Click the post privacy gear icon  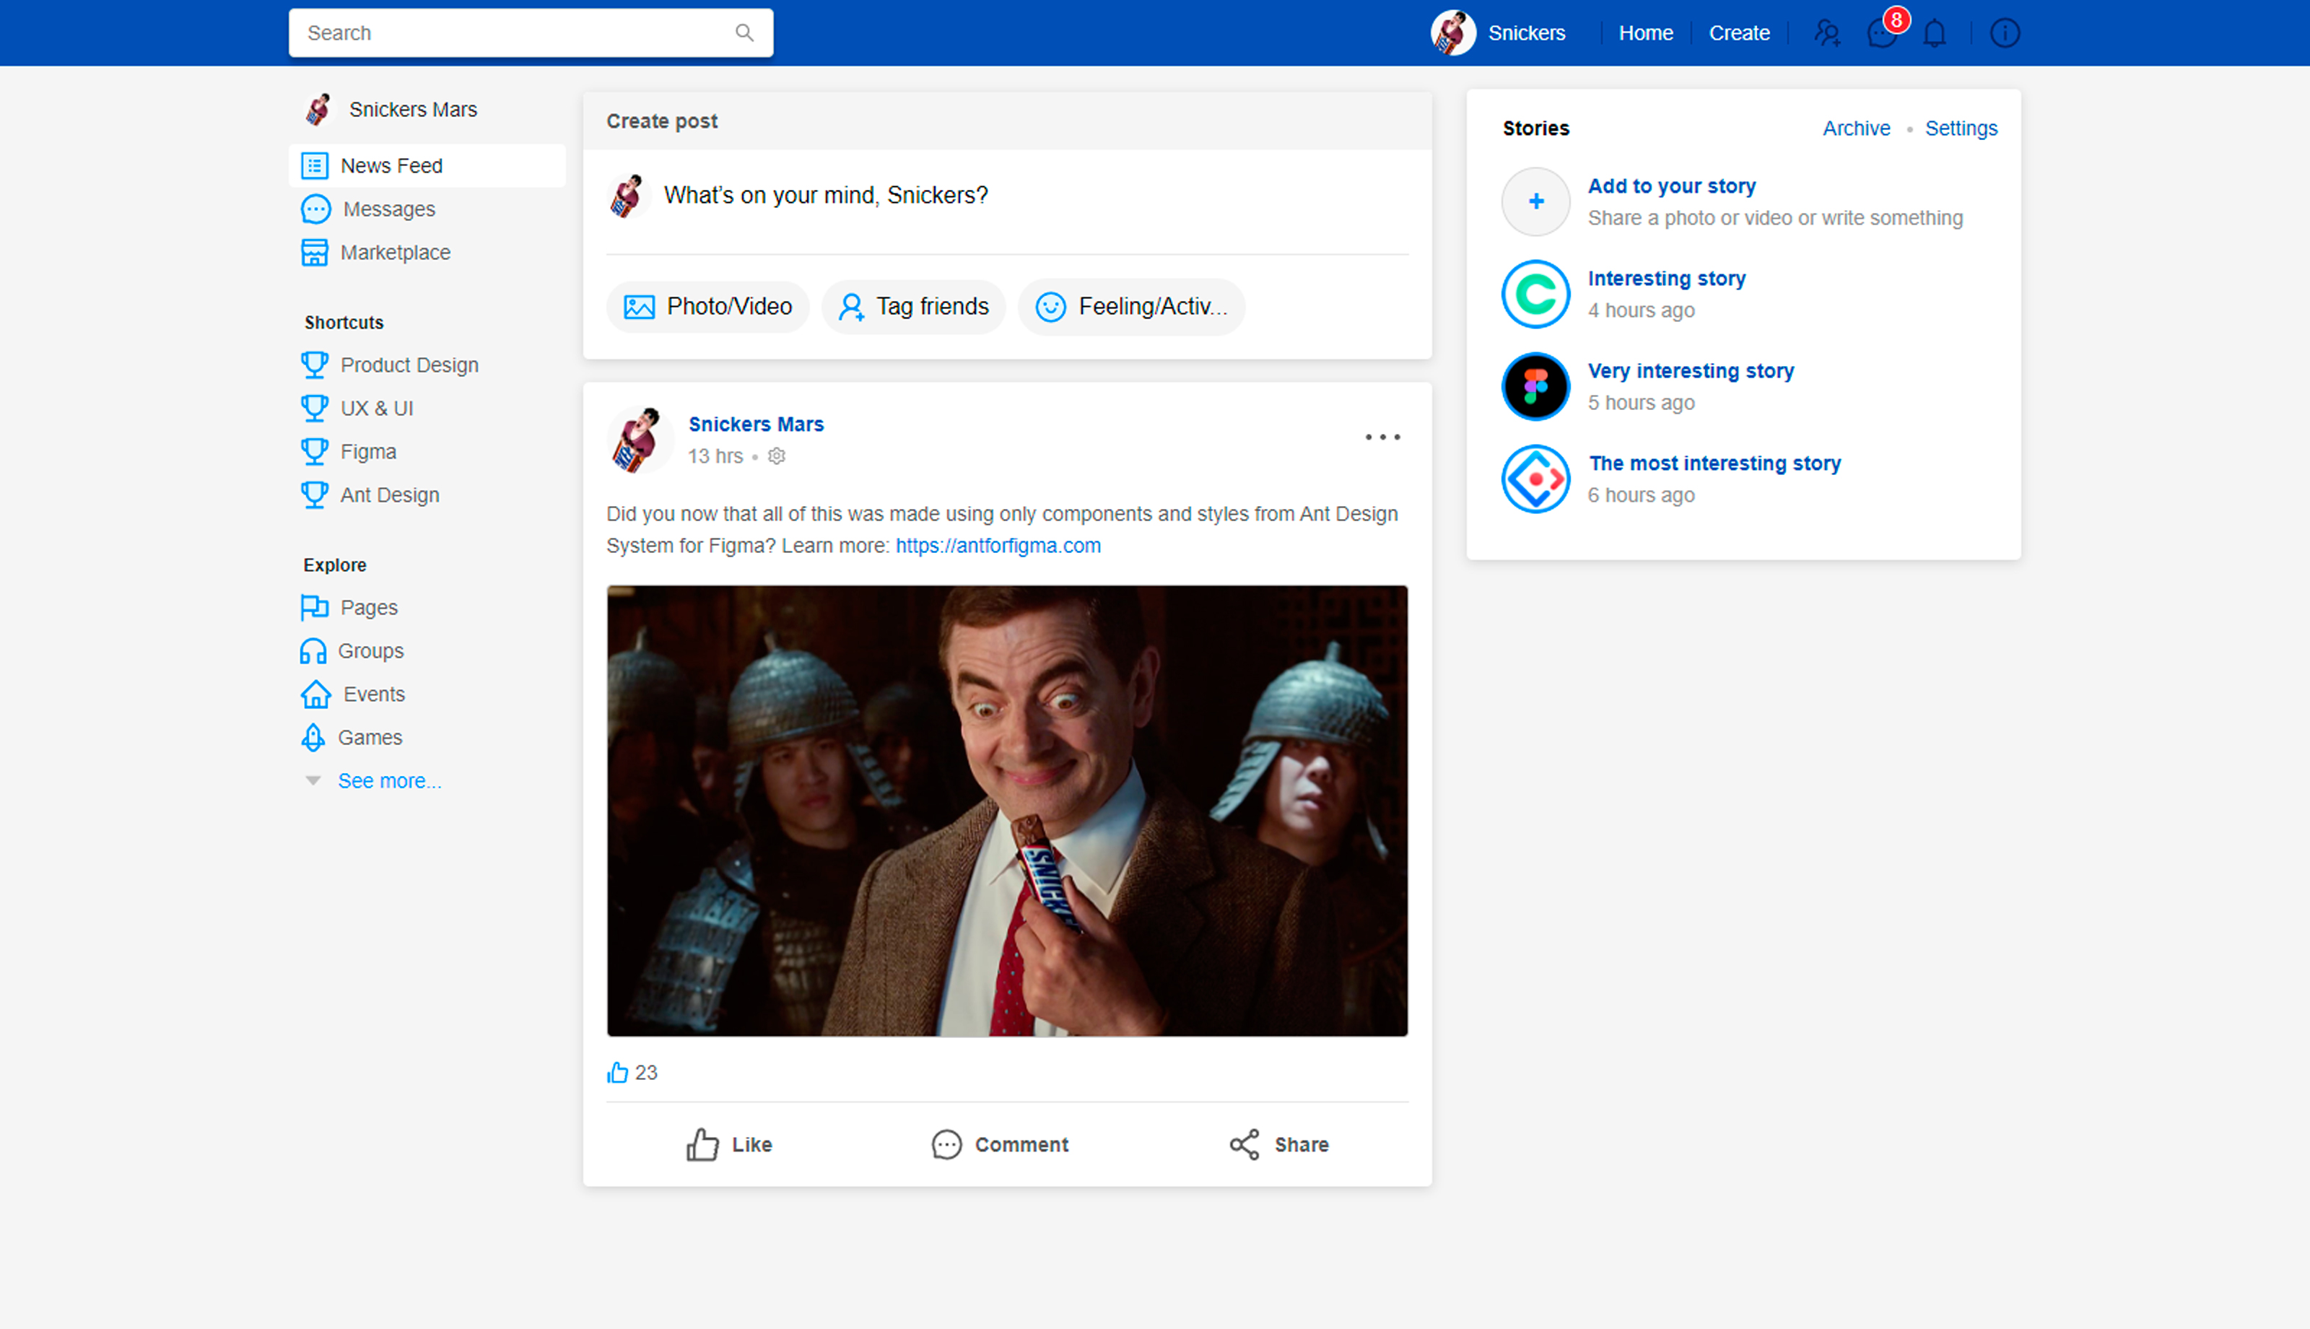click(777, 456)
